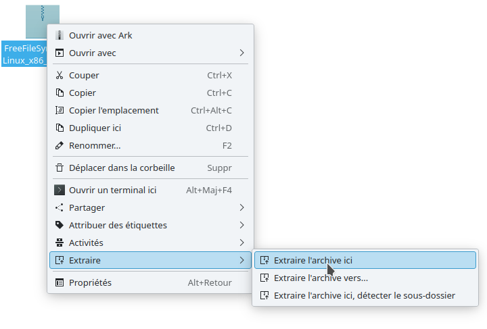The height and width of the screenshot is (329, 487).
Task: Expand the Ouvrir avec submenu arrow
Action: [x=241, y=53]
